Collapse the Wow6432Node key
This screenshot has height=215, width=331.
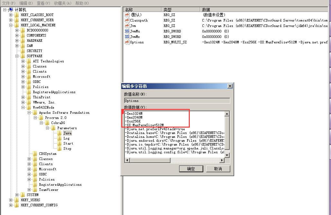pos(23,107)
